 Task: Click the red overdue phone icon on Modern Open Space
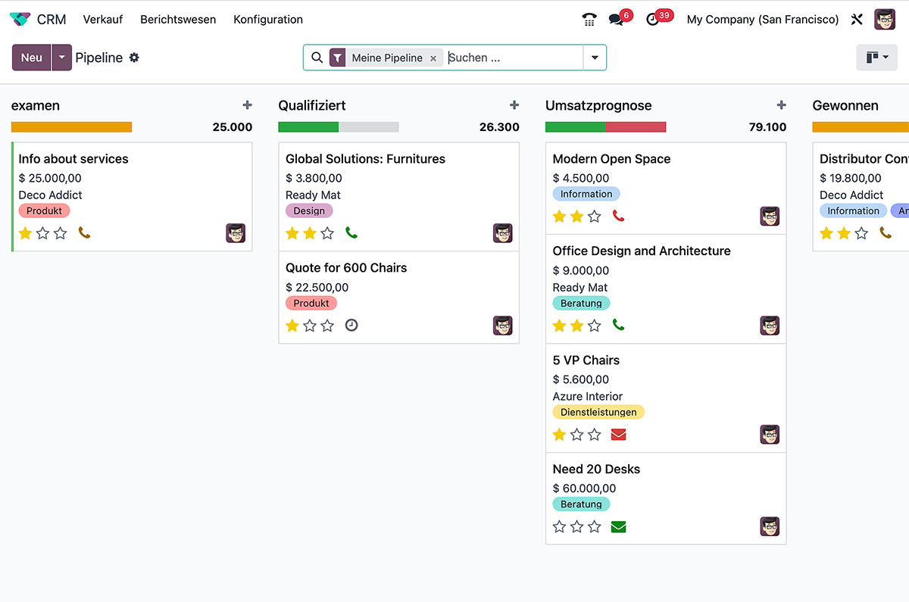[x=618, y=216]
